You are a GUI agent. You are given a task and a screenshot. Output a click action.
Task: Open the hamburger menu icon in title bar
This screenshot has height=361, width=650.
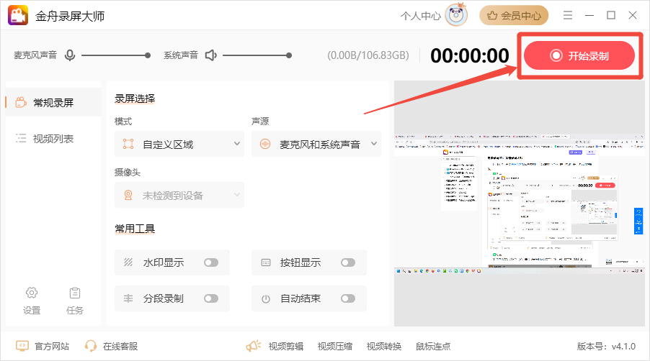tap(568, 15)
